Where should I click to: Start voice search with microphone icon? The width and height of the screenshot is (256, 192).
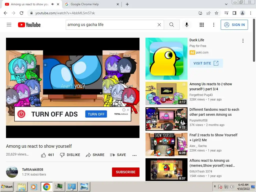[x=186, y=25]
